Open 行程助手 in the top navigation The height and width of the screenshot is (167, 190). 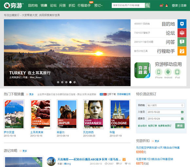[x=84, y=6]
